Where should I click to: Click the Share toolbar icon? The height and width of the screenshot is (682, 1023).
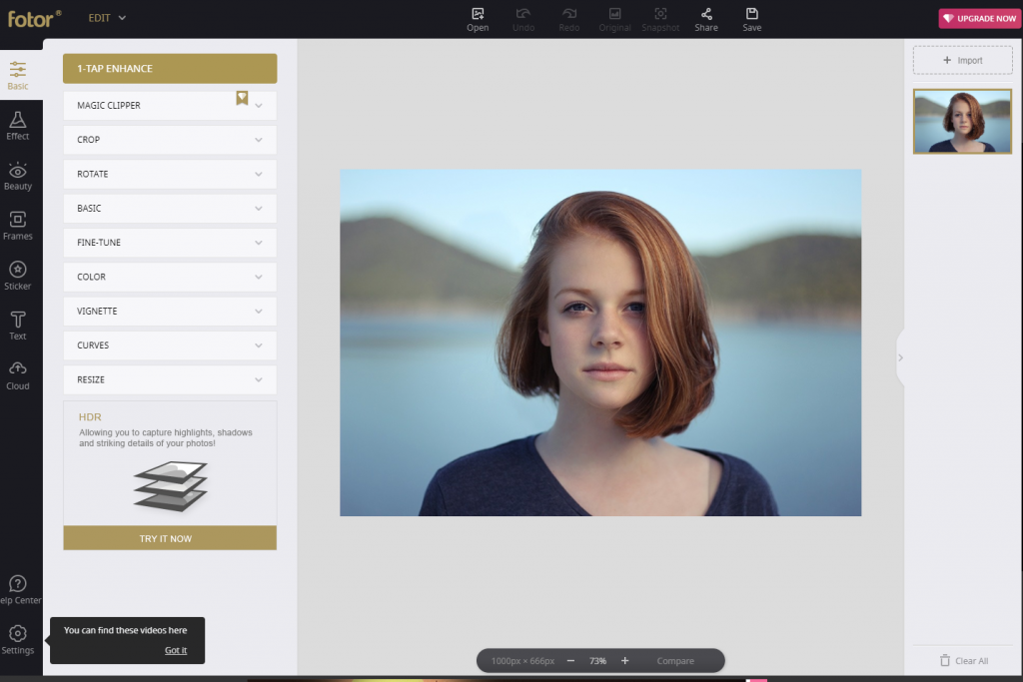[706, 19]
